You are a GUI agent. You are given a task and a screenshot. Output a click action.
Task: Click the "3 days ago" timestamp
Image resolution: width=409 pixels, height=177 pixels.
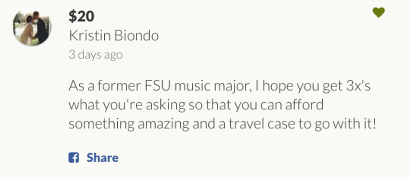pos(96,55)
